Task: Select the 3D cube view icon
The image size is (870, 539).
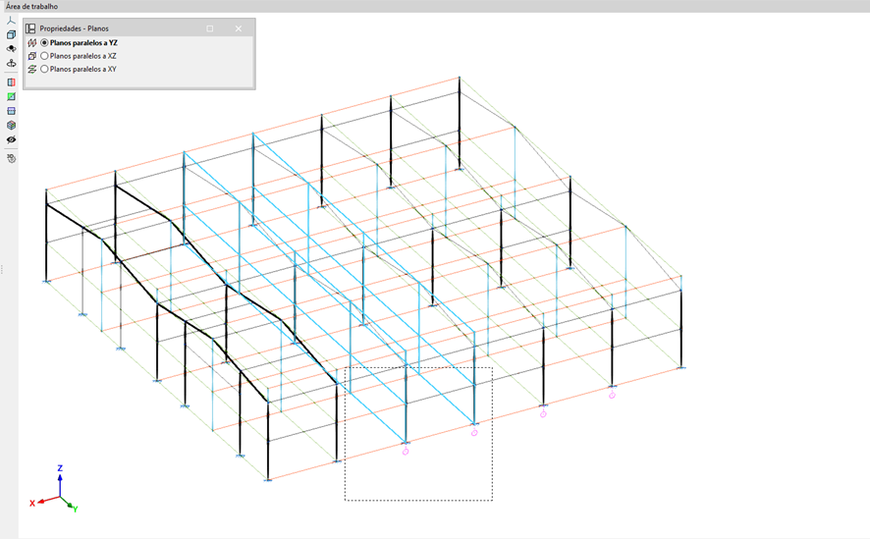Action: [x=11, y=35]
